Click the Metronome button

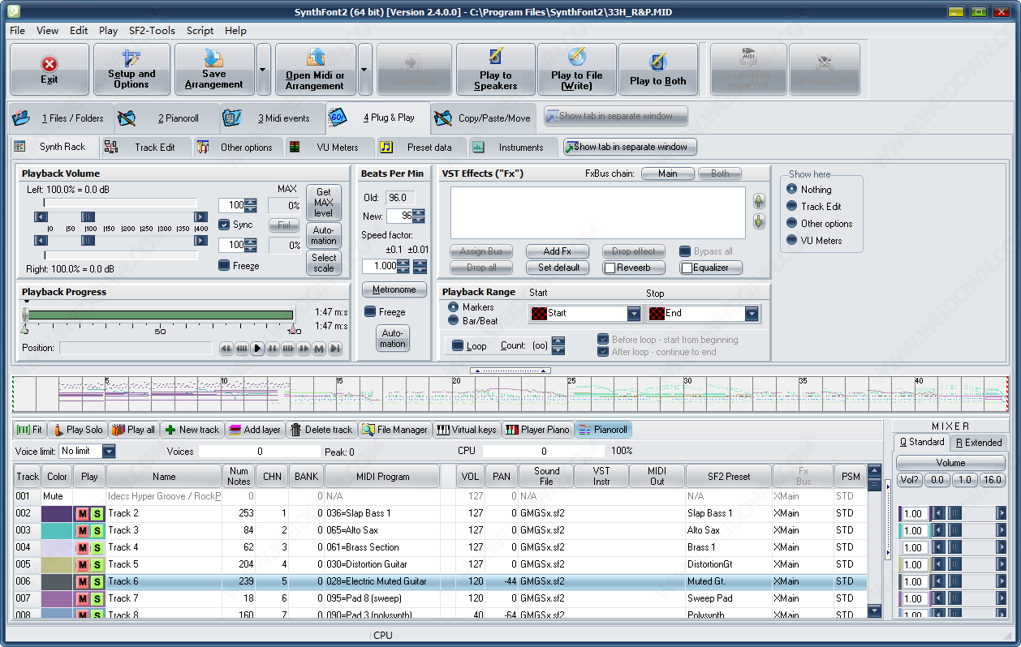coord(394,289)
